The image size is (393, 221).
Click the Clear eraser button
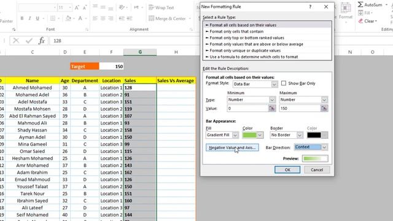(367, 21)
